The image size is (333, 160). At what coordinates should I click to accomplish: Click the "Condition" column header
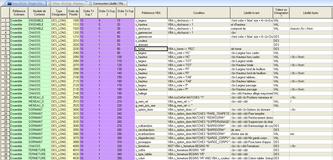199,12
